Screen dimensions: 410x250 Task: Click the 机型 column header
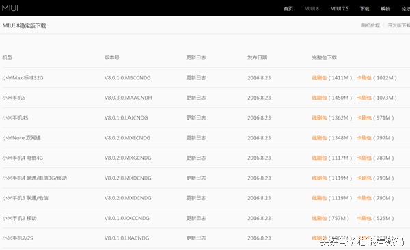(8, 57)
